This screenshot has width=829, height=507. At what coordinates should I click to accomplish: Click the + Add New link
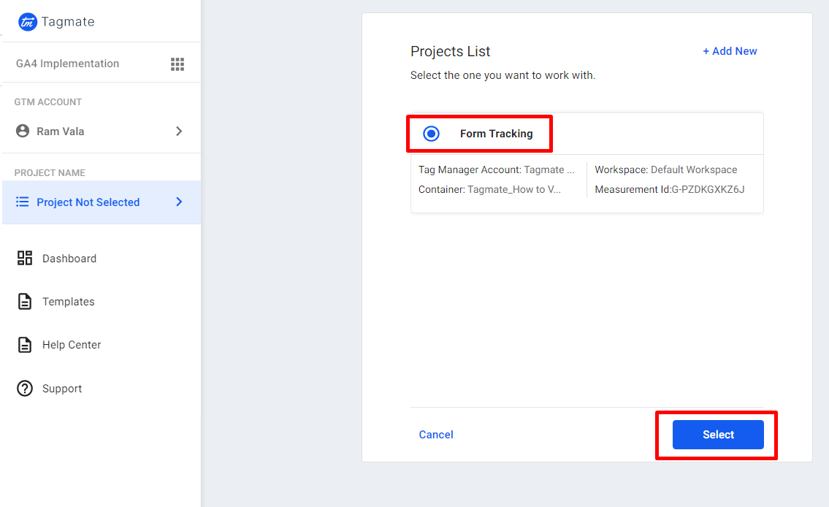(x=730, y=51)
